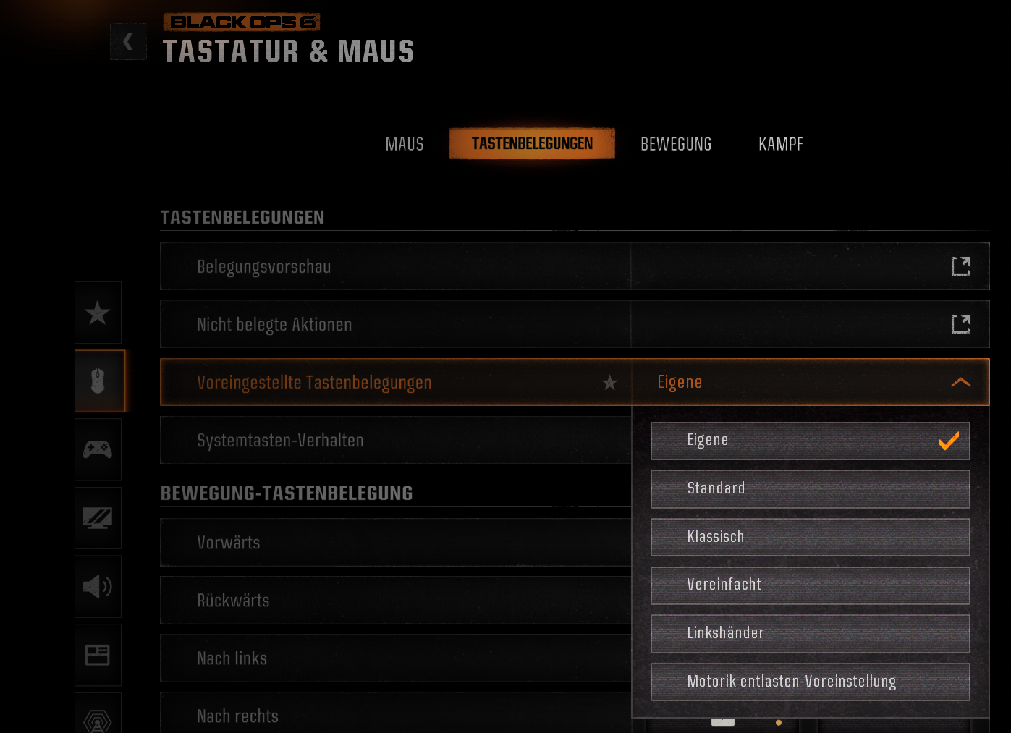Image resolution: width=1011 pixels, height=733 pixels.
Task: Choose the Motorik entlasten-Voreinstellung option
Action: tap(810, 682)
